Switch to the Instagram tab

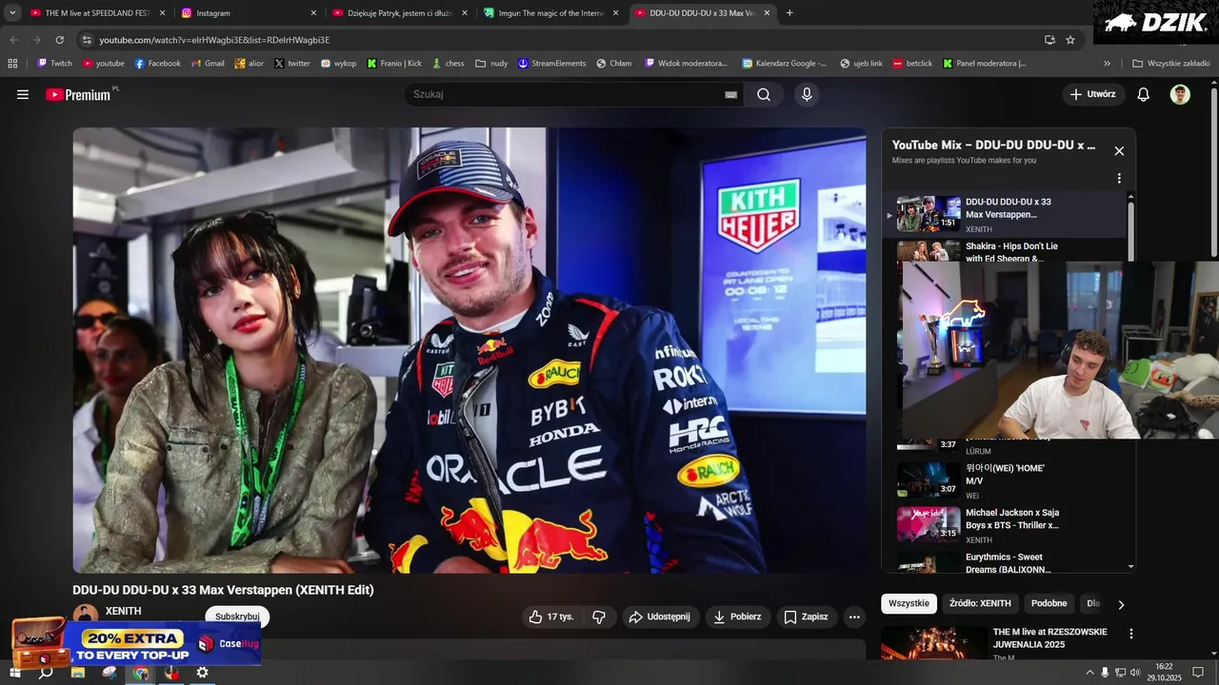click(249, 13)
